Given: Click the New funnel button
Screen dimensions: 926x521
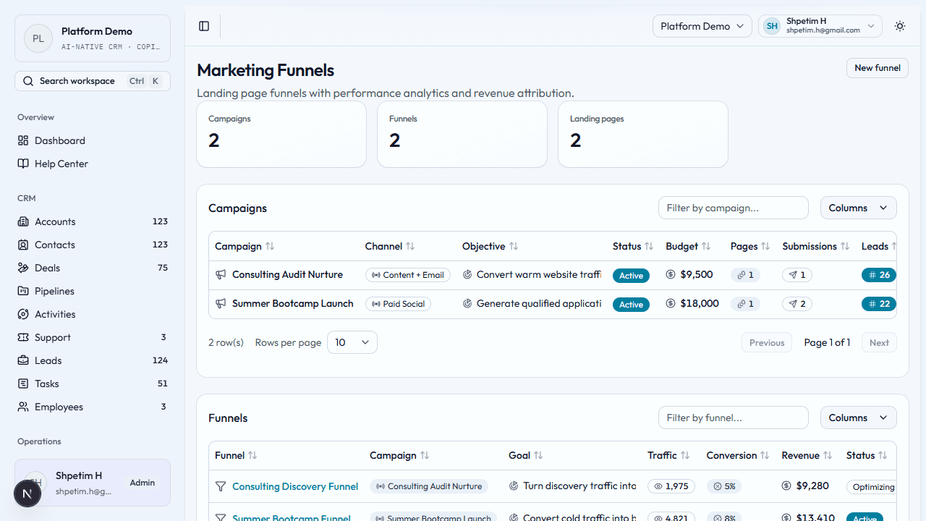Looking at the screenshot, I should [x=877, y=67].
